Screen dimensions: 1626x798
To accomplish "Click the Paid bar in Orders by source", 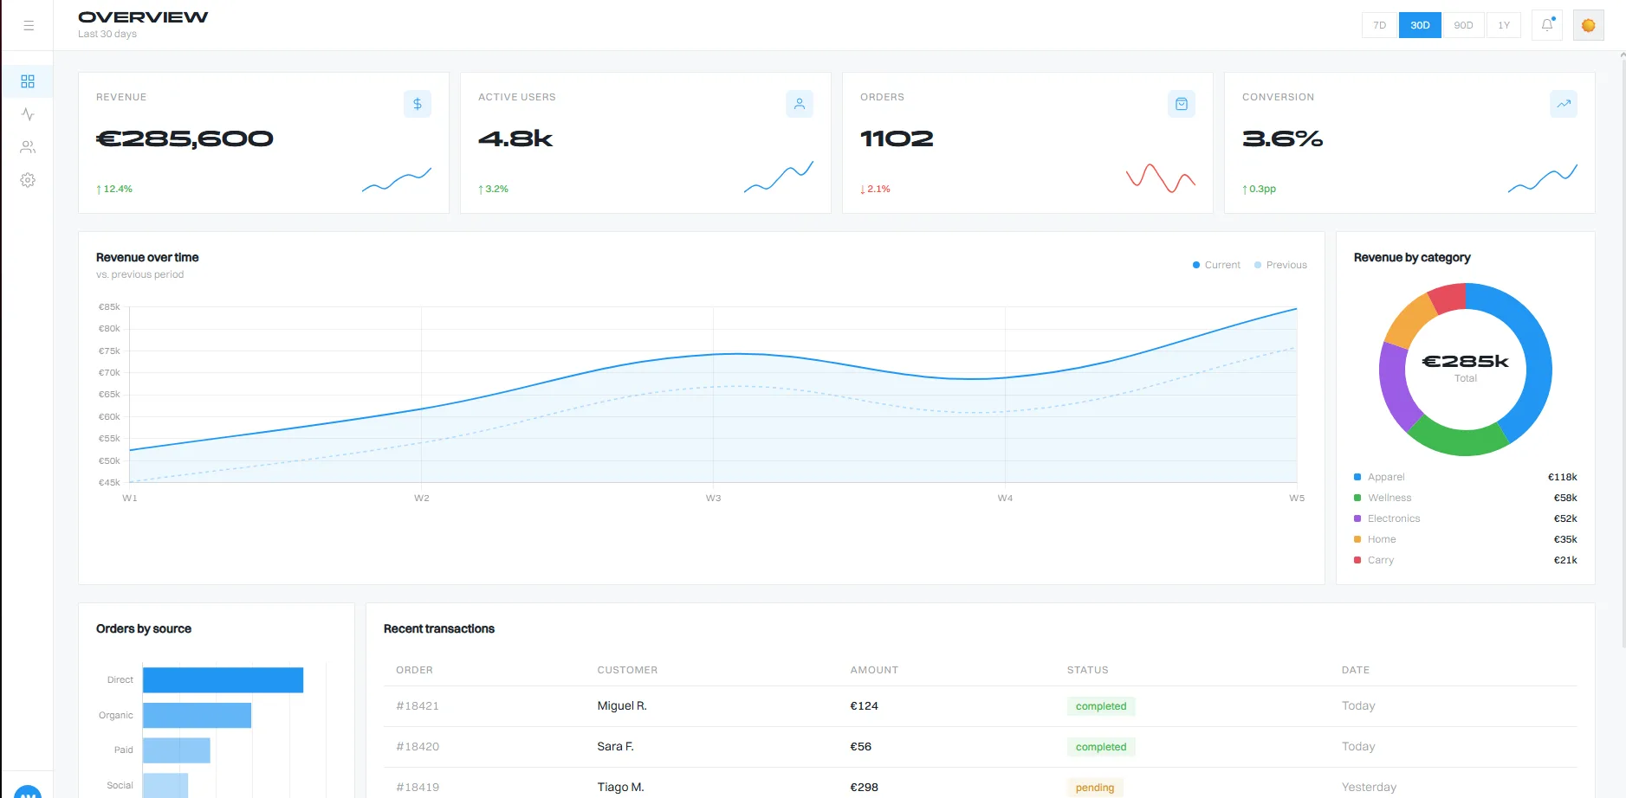I will coord(177,750).
